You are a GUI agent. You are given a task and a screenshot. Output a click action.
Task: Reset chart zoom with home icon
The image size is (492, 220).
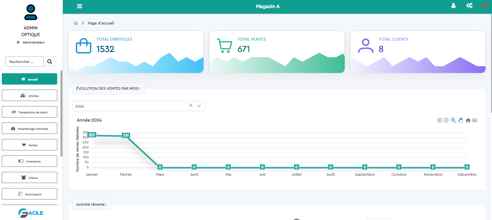[x=468, y=120]
